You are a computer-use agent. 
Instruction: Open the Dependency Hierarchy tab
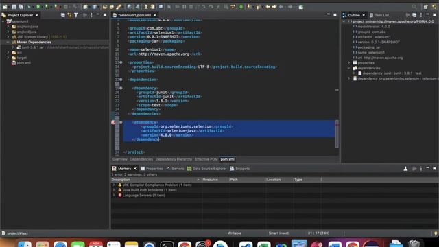point(174,159)
